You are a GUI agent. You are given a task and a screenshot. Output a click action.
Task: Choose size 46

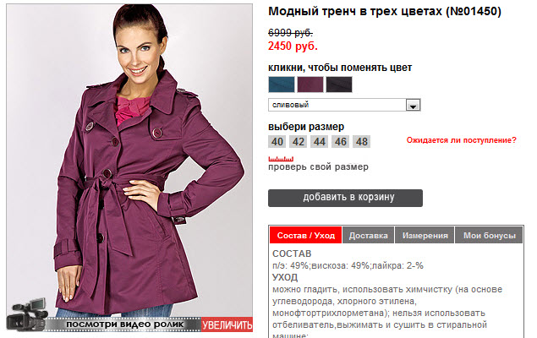341,142
